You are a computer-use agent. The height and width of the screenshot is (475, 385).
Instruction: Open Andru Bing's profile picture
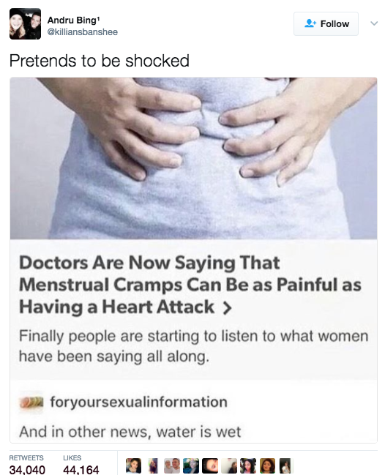pos(25,23)
